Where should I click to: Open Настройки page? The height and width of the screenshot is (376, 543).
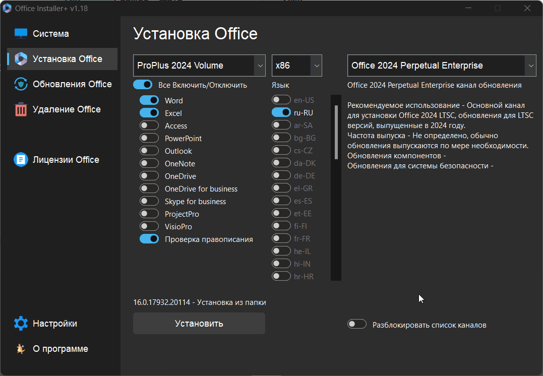click(x=62, y=324)
